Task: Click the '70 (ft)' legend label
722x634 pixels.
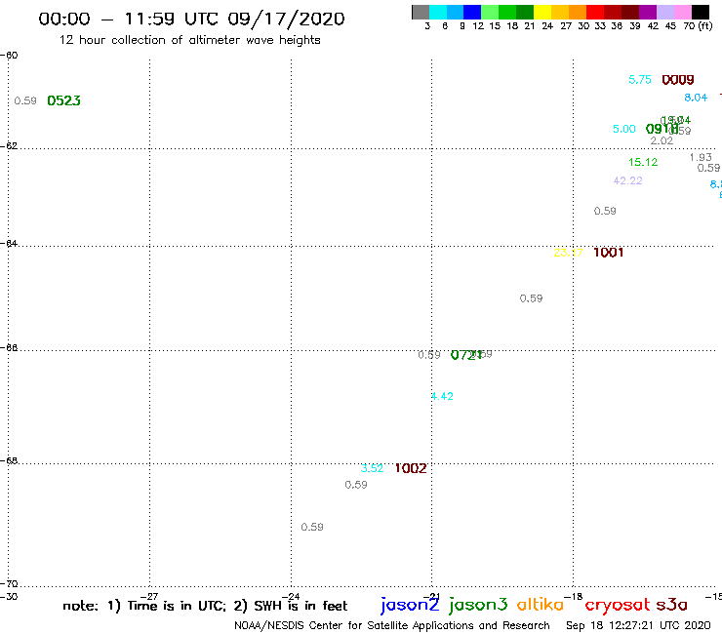Action: tap(698, 26)
